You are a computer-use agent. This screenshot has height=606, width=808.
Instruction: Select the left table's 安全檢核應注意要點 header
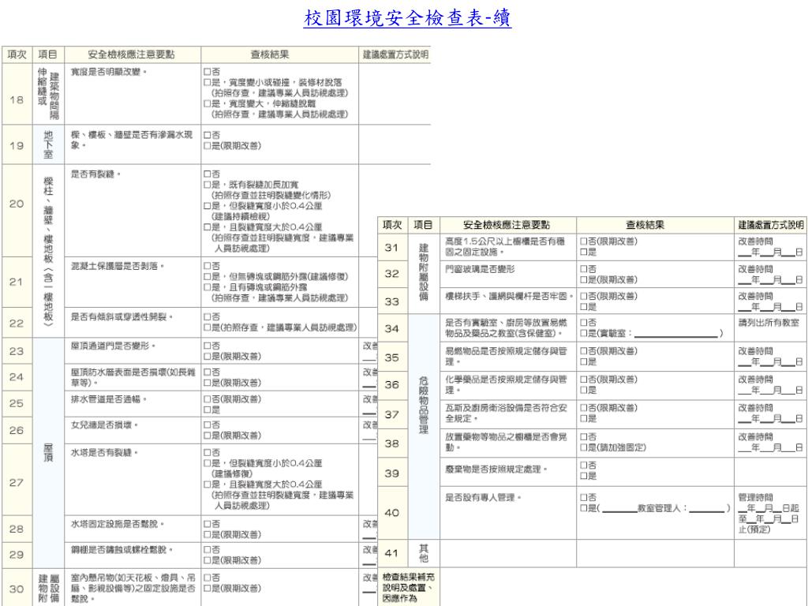[132, 54]
